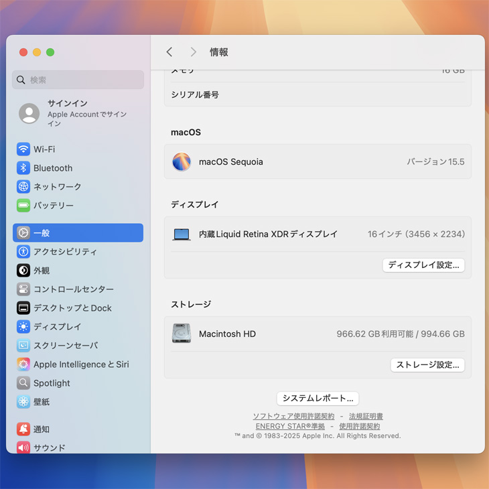Open ディスプレイ設定… button
This screenshot has height=489, width=489.
click(x=423, y=265)
